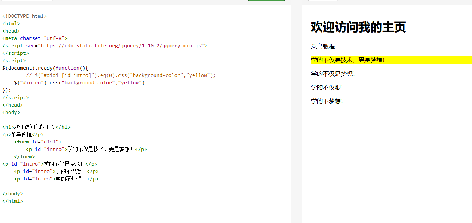This screenshot has height=223, width=472.
Task: Click 菜鸟教程 paragraph in the preview pane
Action: click(323, 47)
